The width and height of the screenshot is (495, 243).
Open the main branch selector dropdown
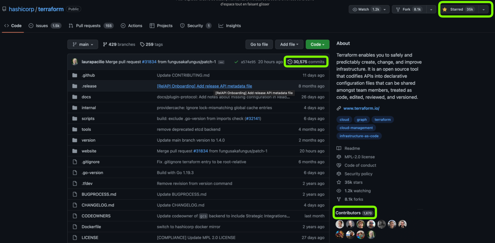83,44
